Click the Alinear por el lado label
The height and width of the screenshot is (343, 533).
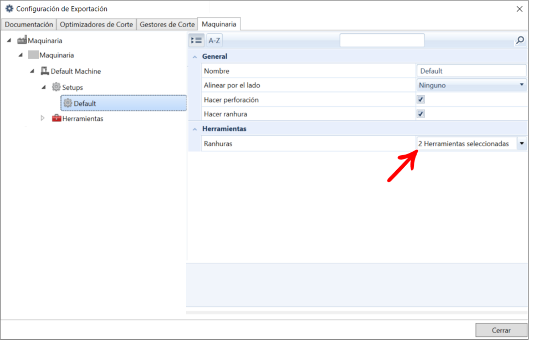[x=232, y=85]
